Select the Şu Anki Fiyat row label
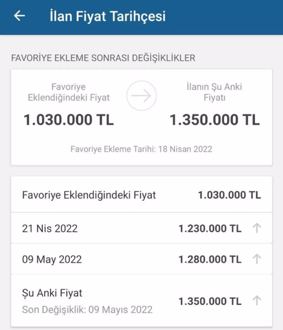Image resolution: width=283 pixels, height=330 pixels. 52,293
